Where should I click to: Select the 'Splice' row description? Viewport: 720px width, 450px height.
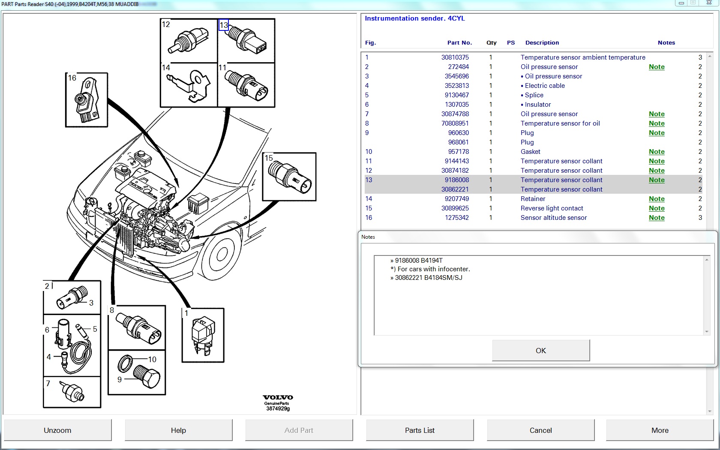coord(534,95)
